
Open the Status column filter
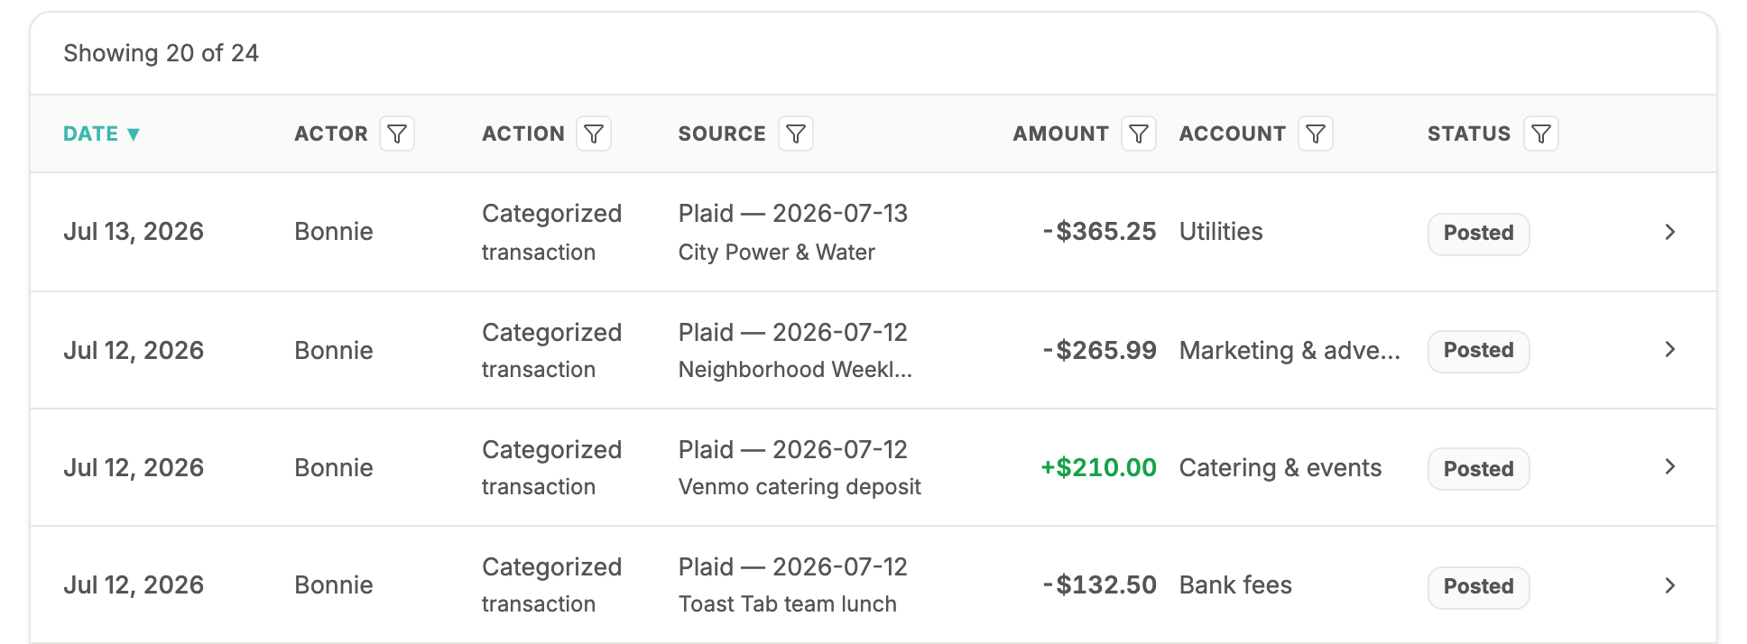(x=1541, y=133)
